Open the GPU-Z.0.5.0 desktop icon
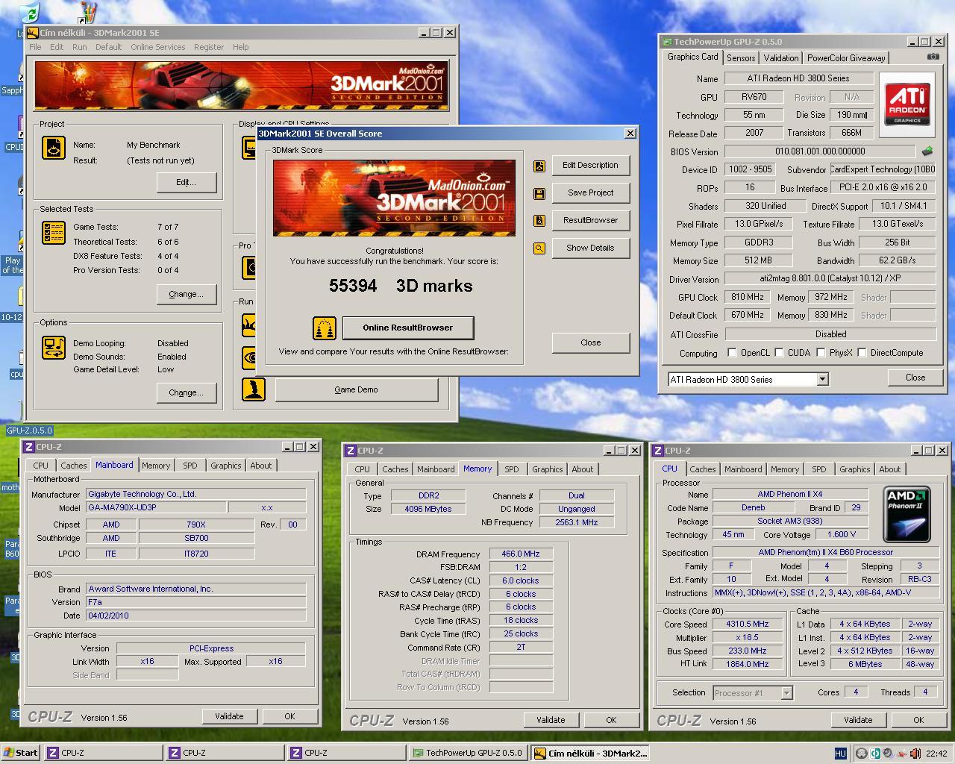The image size is (955, 764). click(30, 430)
